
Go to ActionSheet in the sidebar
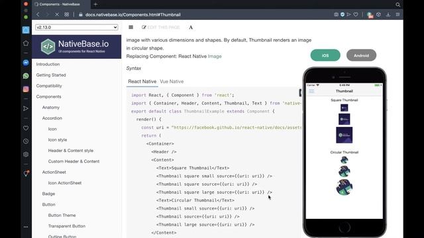tap(54, 172)
